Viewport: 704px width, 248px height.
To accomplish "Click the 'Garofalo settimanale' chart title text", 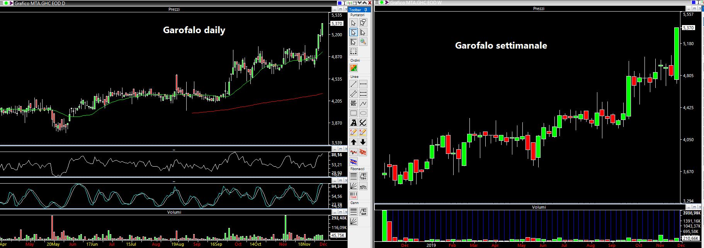I will [501, 46].
